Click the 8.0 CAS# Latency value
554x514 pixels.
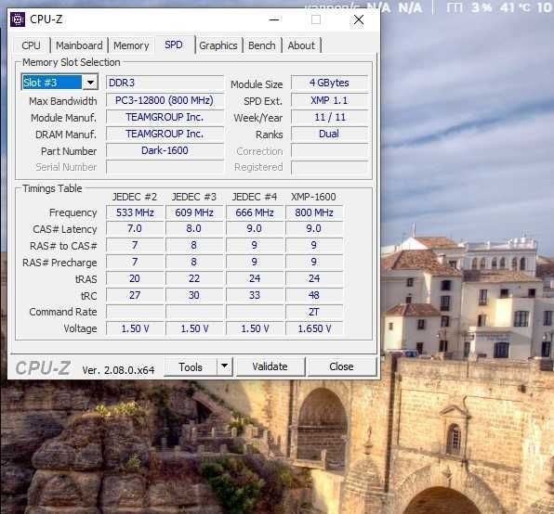pyautogui.click(x=194, y=229)
